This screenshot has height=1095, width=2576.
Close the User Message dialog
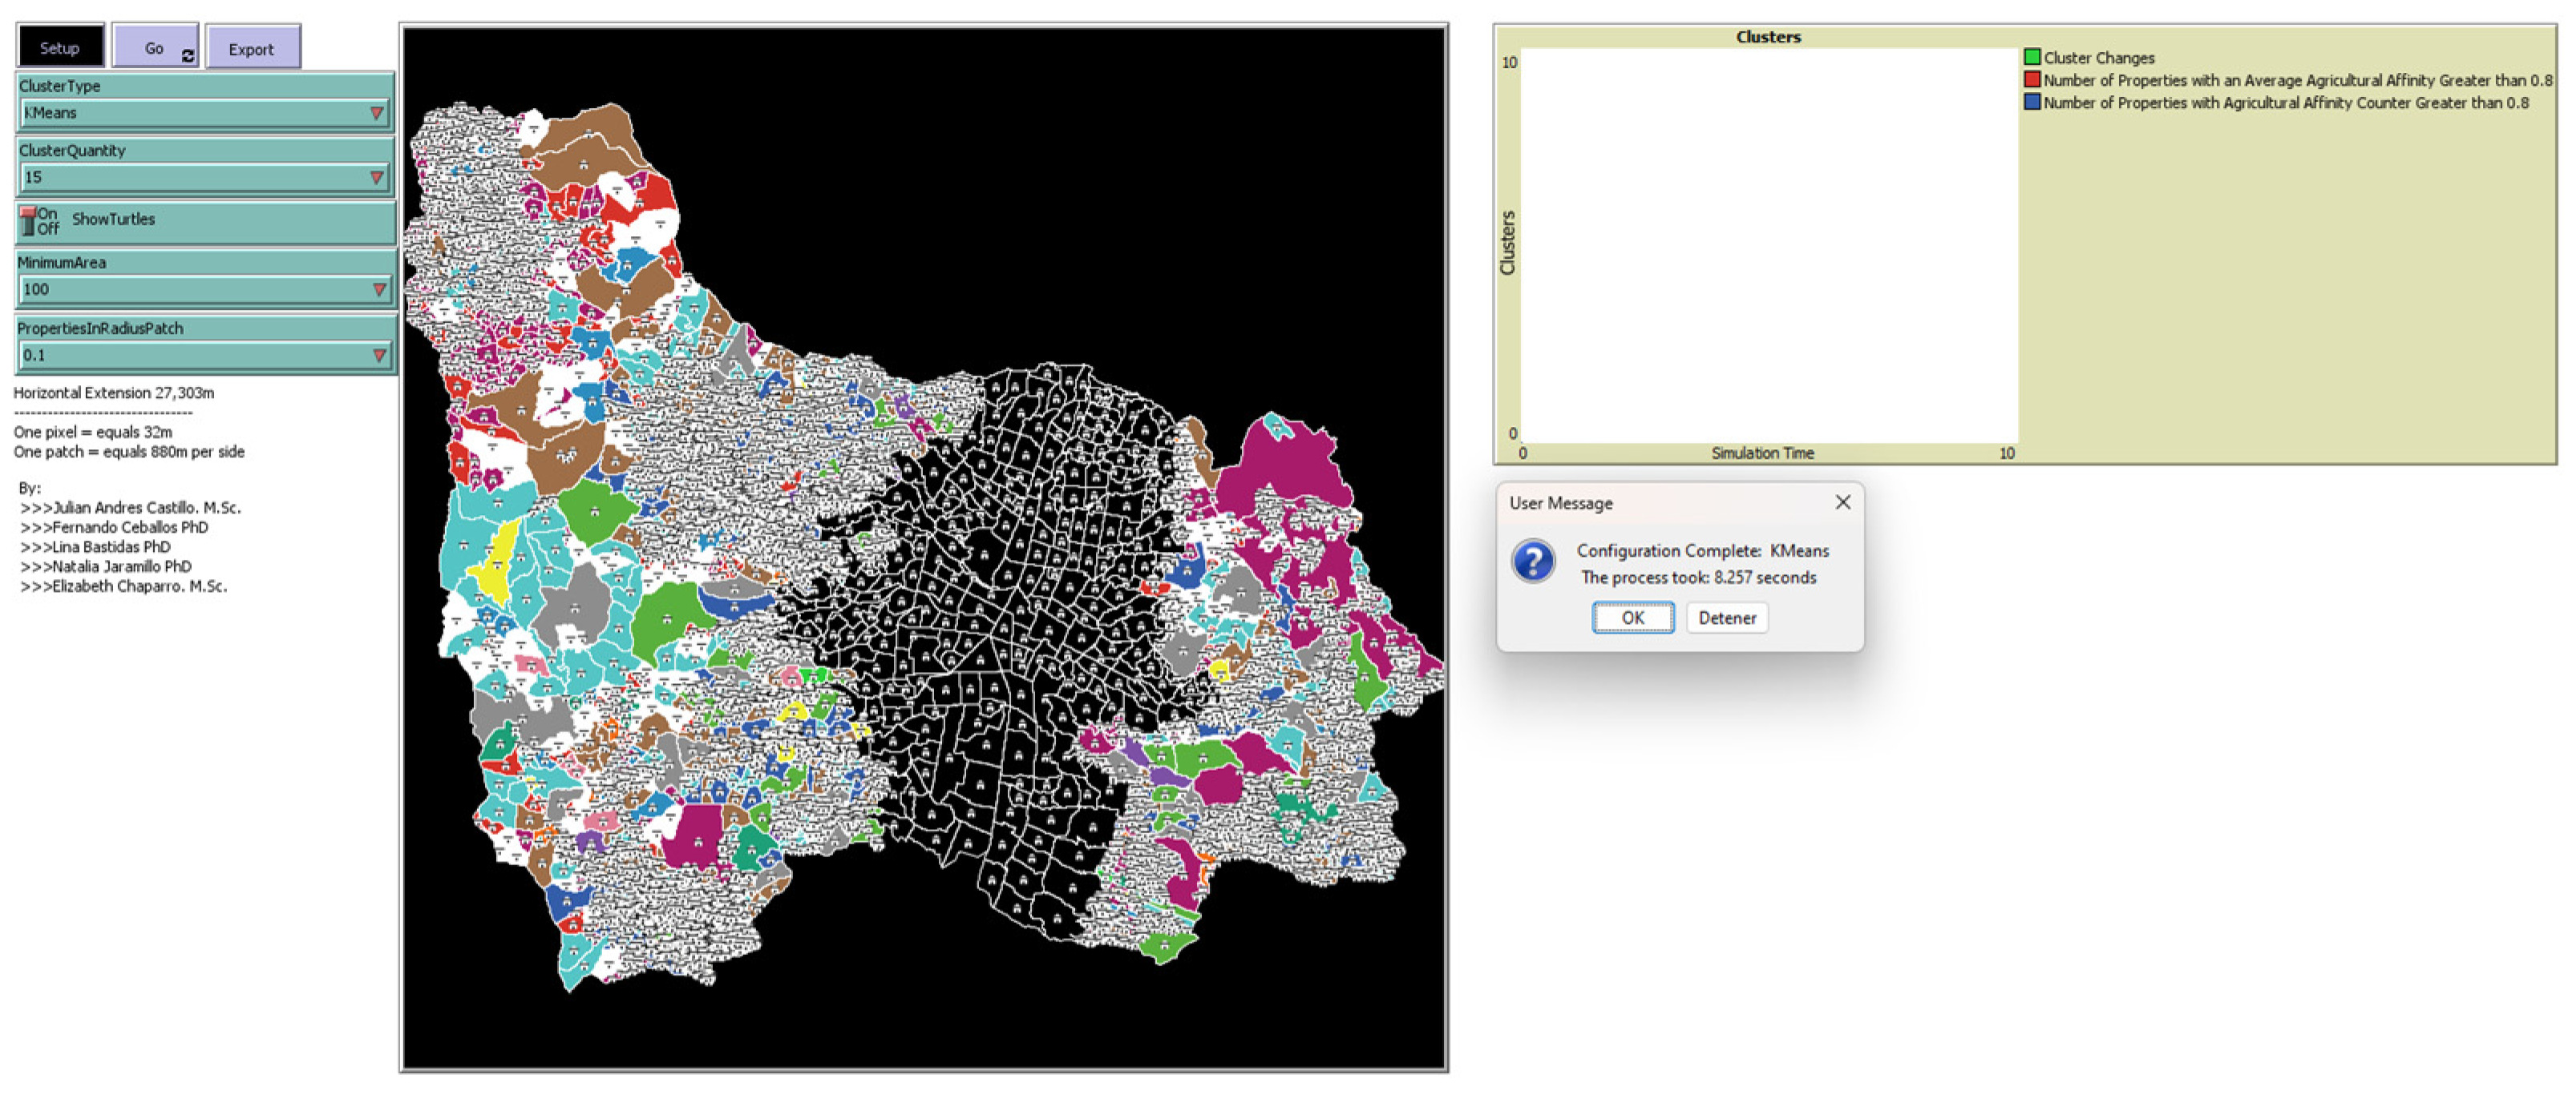(1842, 502)
